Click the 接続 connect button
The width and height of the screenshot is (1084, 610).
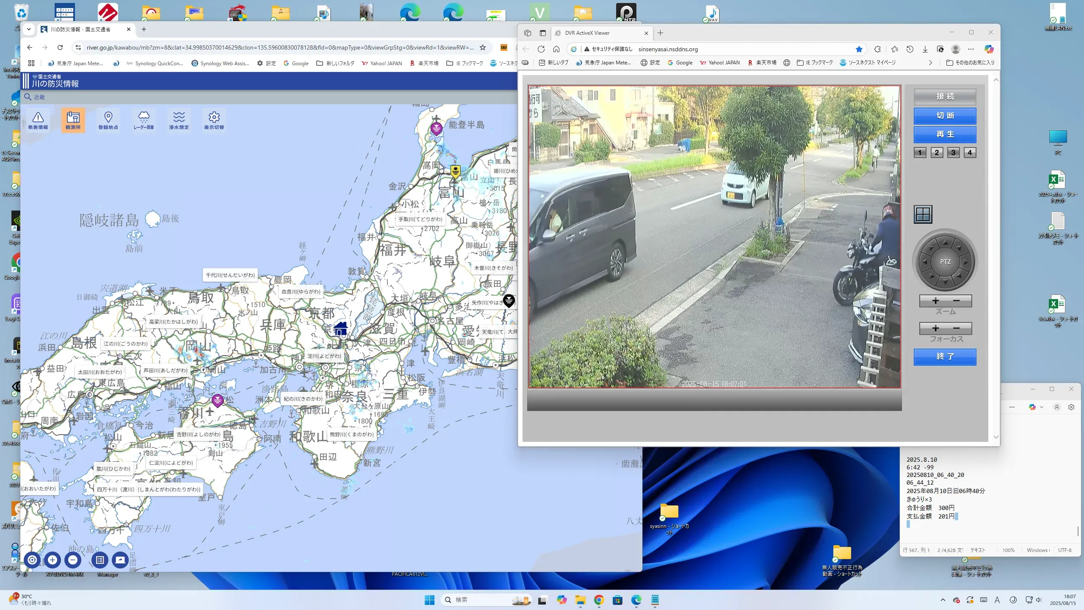(x=945, y=97)
